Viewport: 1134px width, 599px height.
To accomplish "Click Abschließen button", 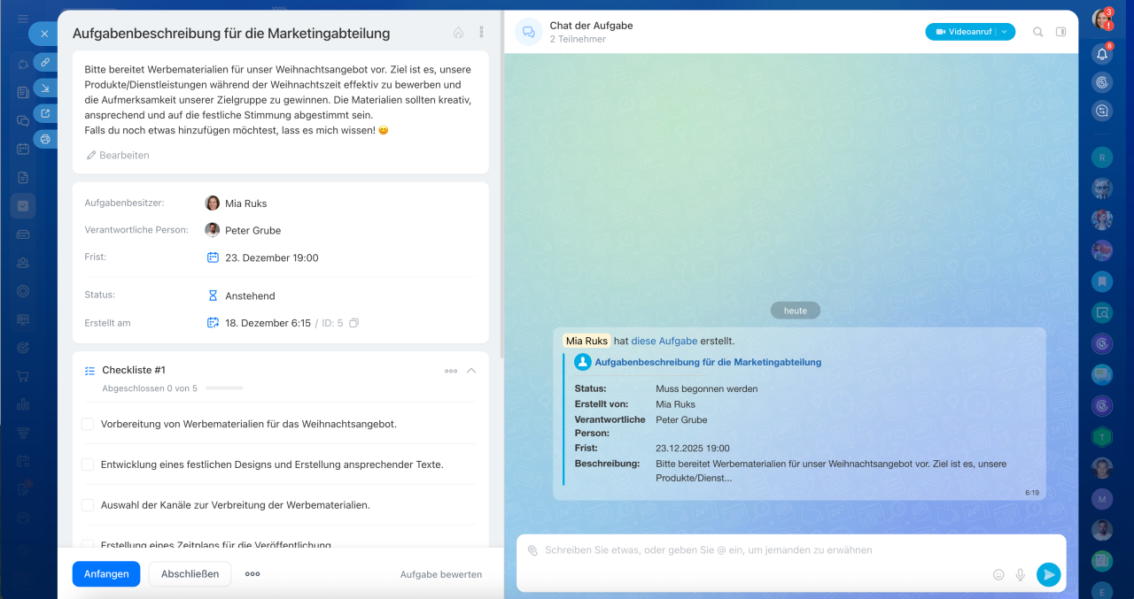I will (190, 573).
